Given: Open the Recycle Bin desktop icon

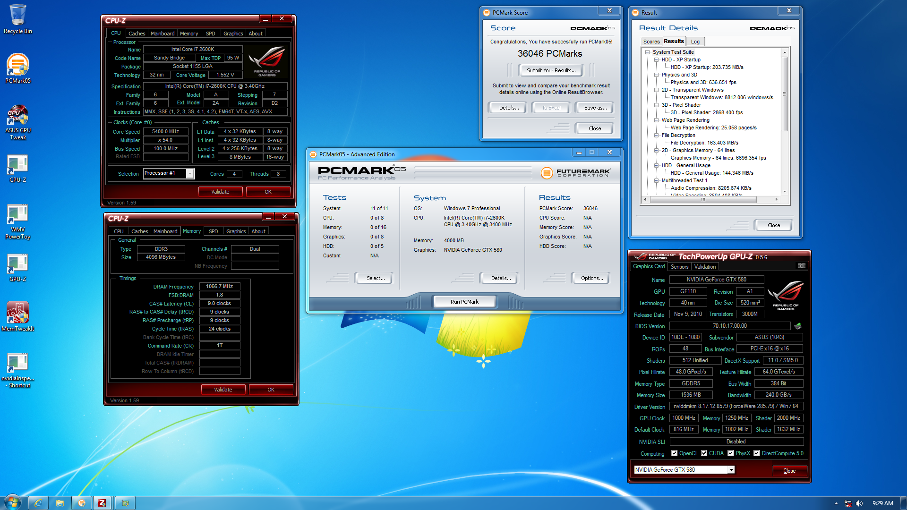Looking at the screenshot, I should click(17, 19).
